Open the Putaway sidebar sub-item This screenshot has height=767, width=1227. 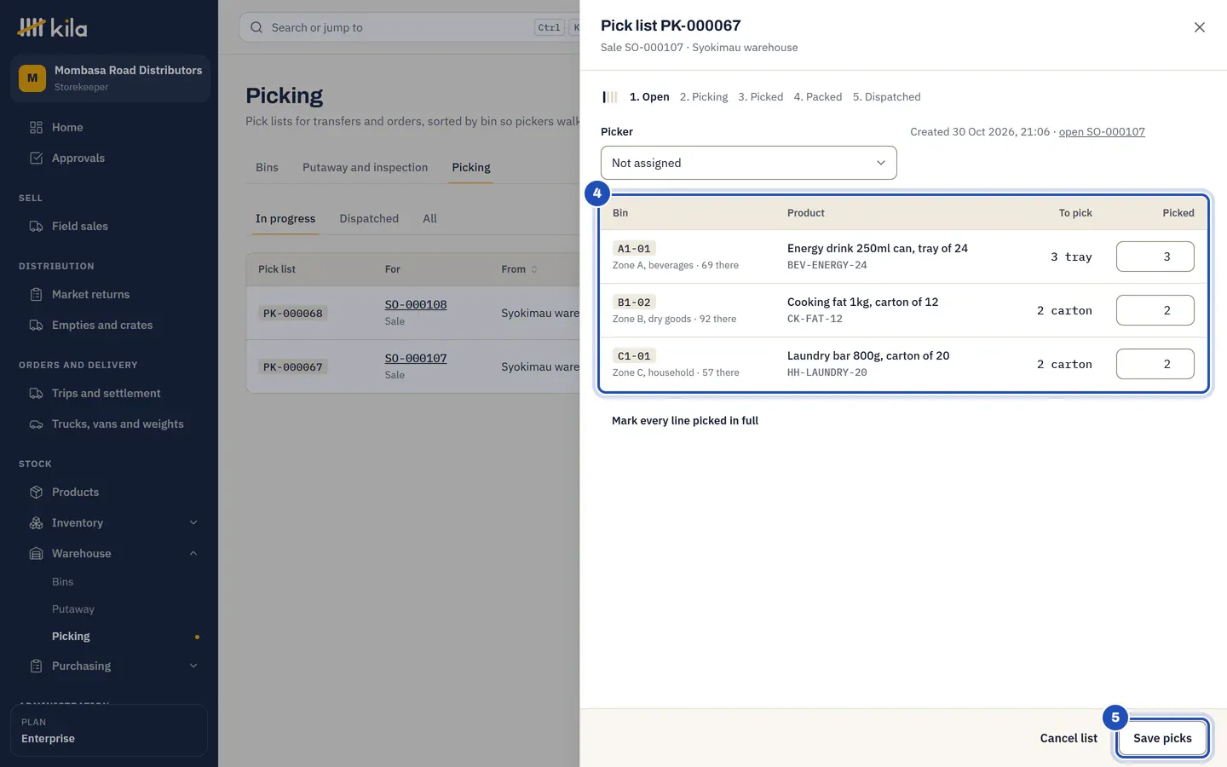coord(73,609)
